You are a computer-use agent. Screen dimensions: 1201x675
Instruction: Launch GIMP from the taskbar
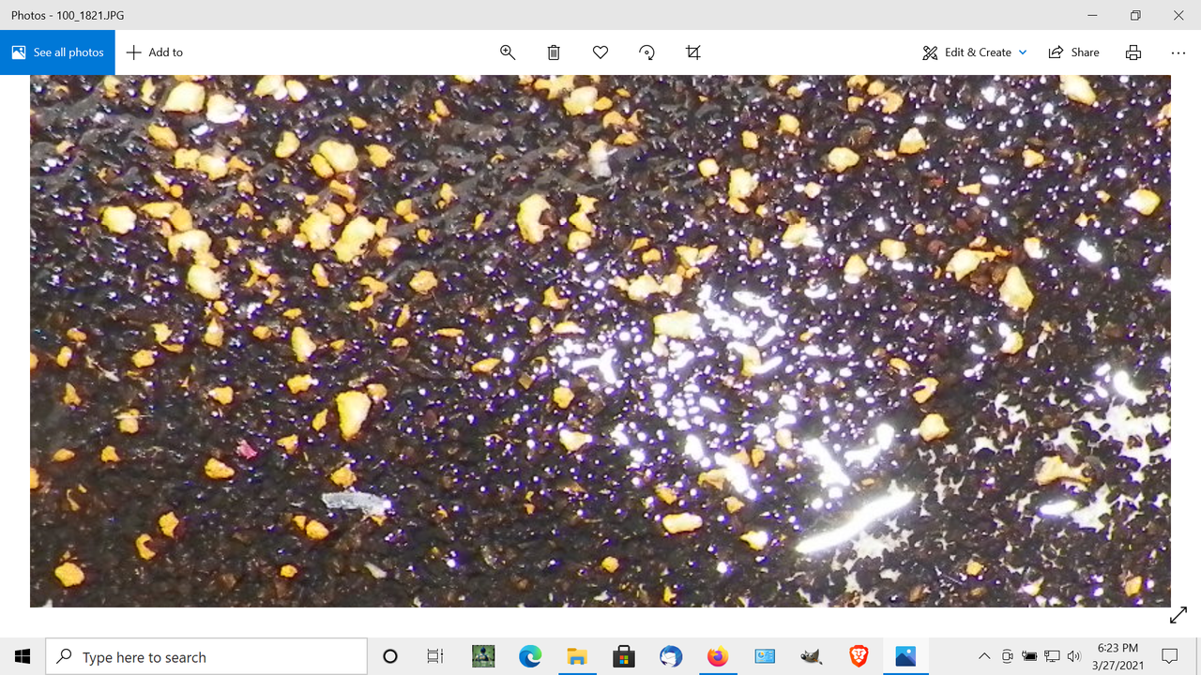(812, 656)
